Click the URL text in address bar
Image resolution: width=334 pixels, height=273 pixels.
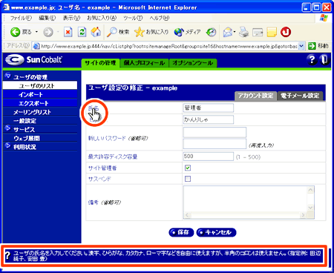pos(168,46)
